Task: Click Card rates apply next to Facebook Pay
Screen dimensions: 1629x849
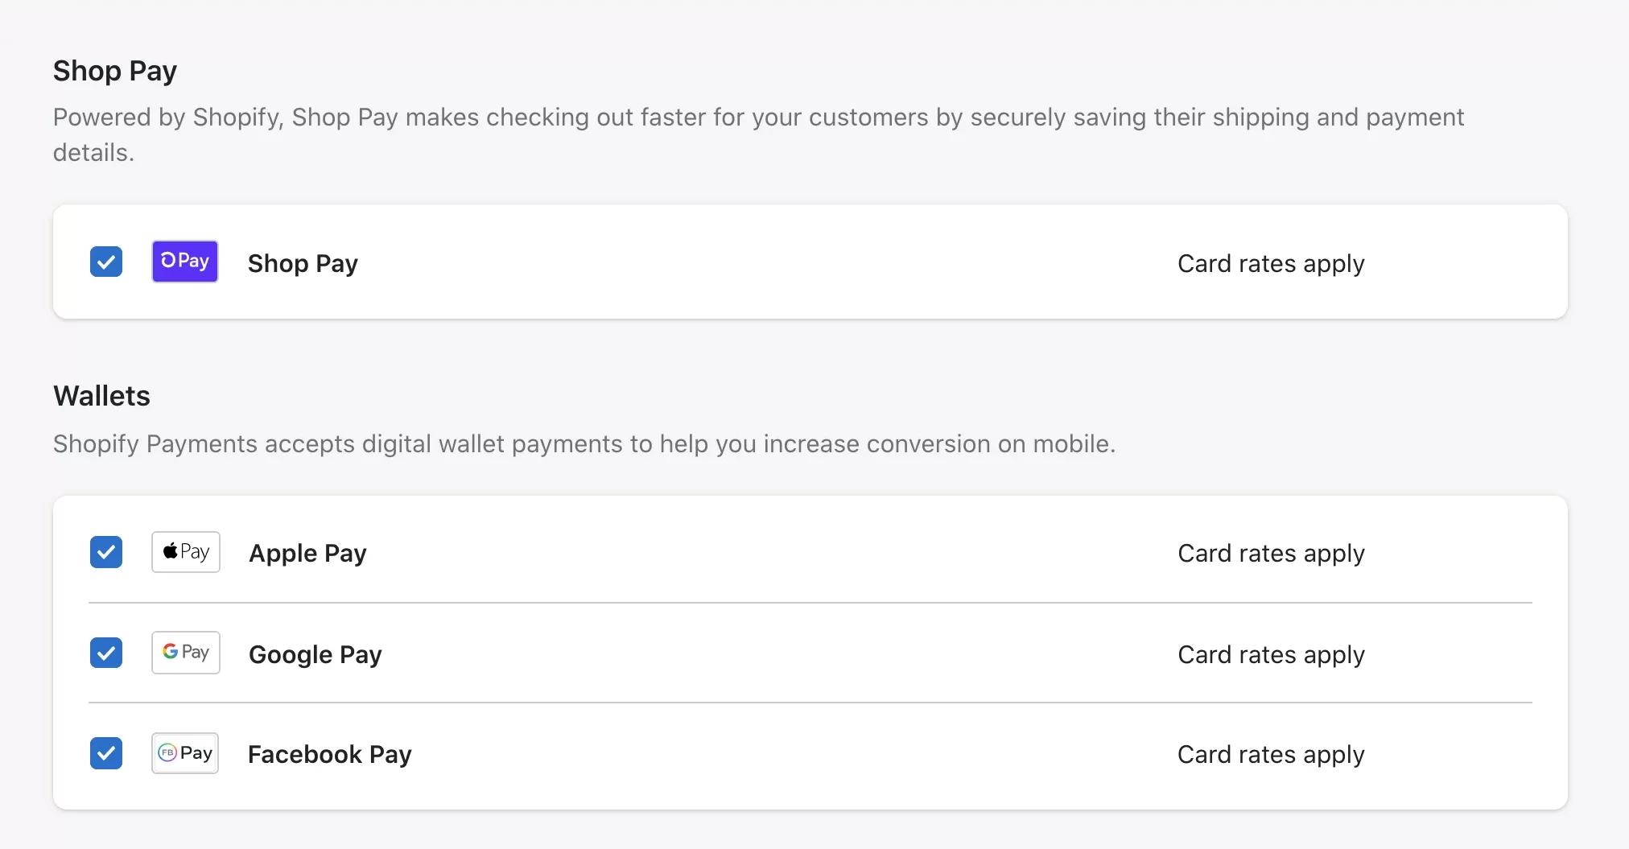Action: point(1271,754)
